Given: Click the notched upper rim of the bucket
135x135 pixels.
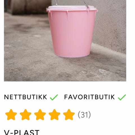Looking at the screenshot, I should (x=72, y=11).
